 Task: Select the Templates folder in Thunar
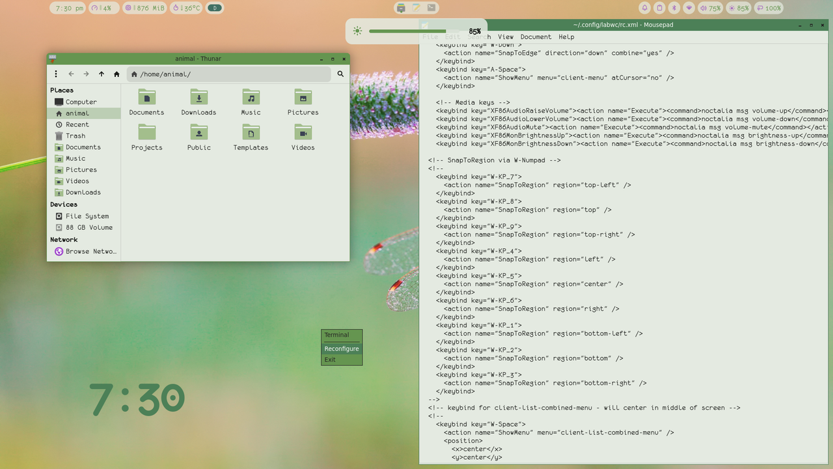pos(251,137)
